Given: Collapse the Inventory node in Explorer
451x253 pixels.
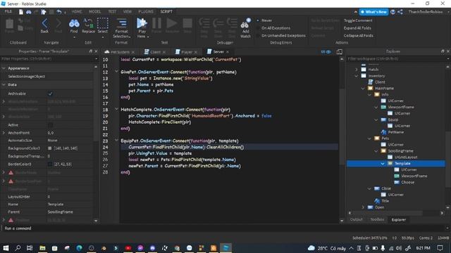Looking at the screenshot, I should pyautogui.click(x=357, y=76).
